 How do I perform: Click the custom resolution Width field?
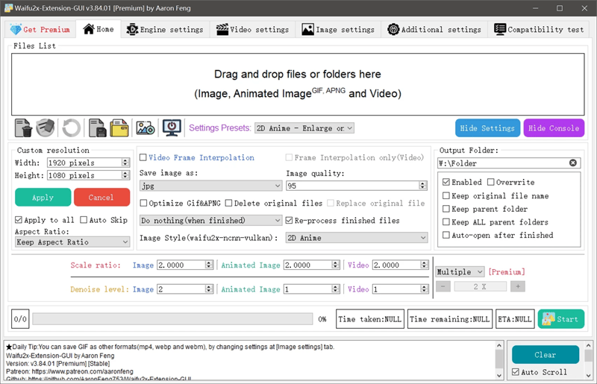(x=84, y=163)
